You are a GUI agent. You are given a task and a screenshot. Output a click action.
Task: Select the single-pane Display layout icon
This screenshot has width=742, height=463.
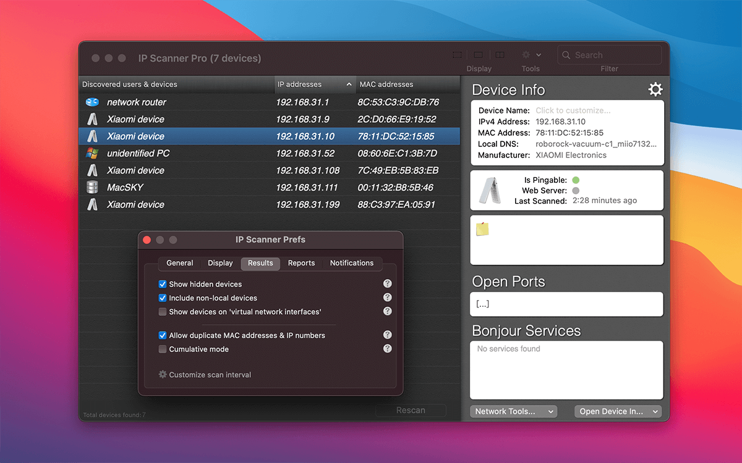click(x=458, y=55)
